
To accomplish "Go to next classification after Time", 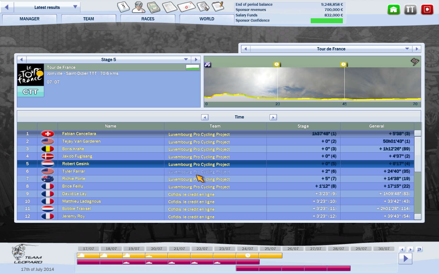I will click(x=273, y=117).
